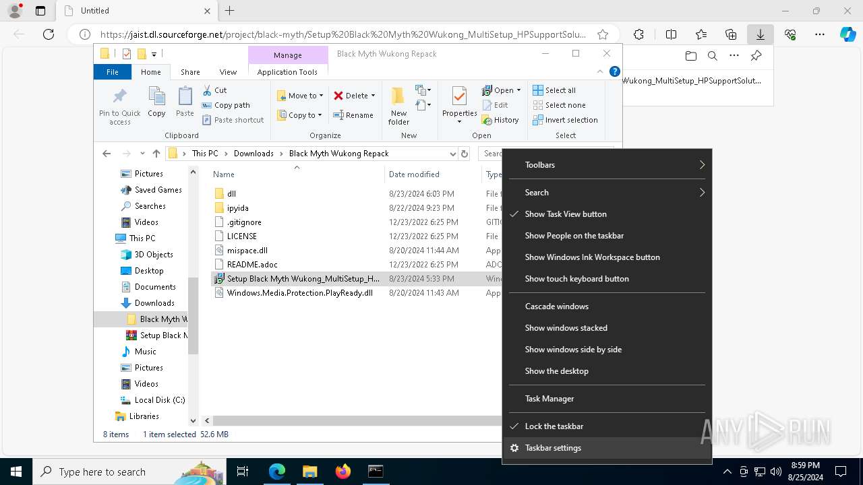Enable Show People on the taskbar
This screenshot has width=863, height=485.
click(x=607, y=236)
